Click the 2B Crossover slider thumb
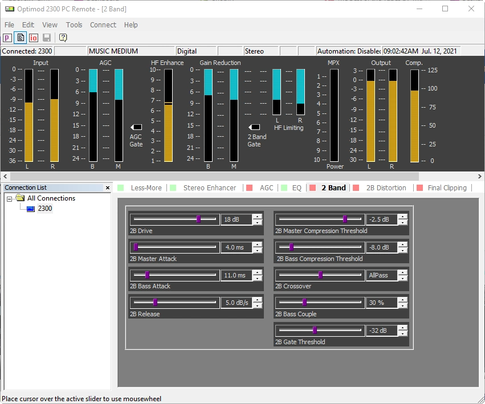 [320, 275]
